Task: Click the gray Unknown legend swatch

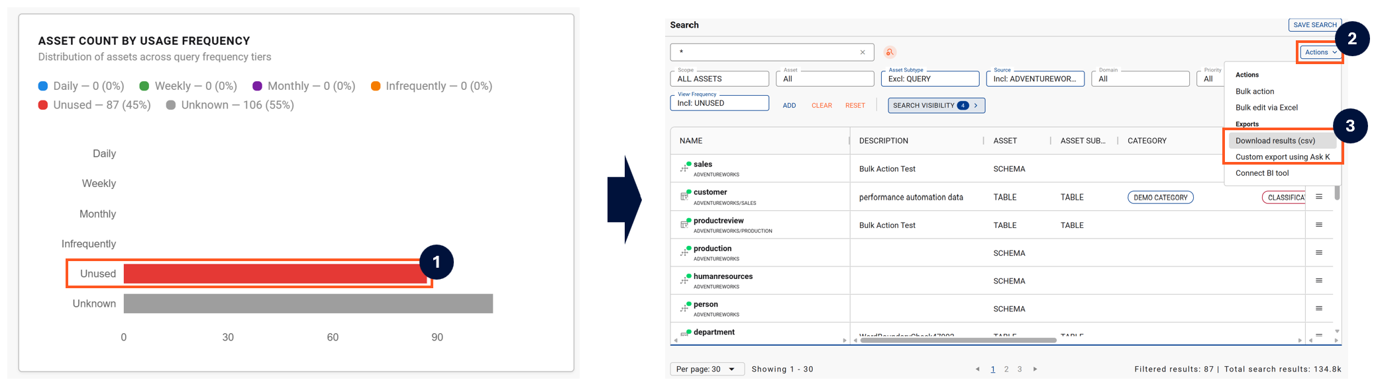Action: tap(171, 105)
